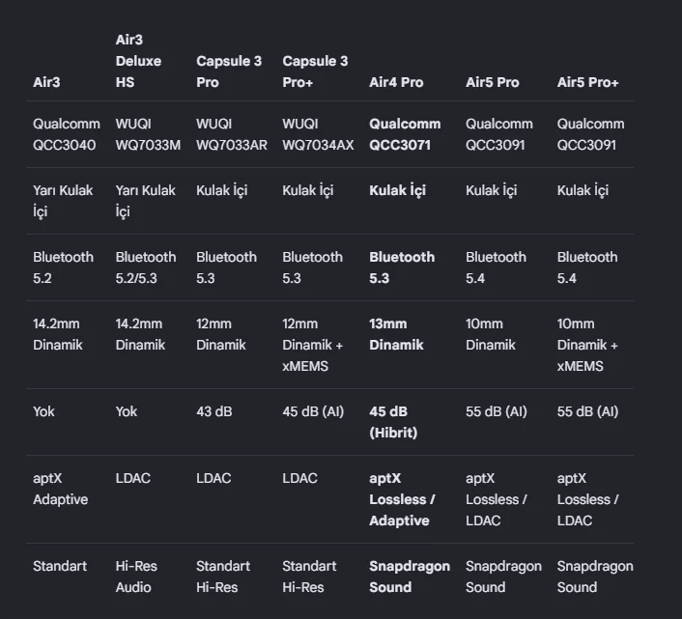Select the Air3 column header
Image resolution: width=682 pixels, height=619 pixels.
pyautogui.click(x=46, y=82)
